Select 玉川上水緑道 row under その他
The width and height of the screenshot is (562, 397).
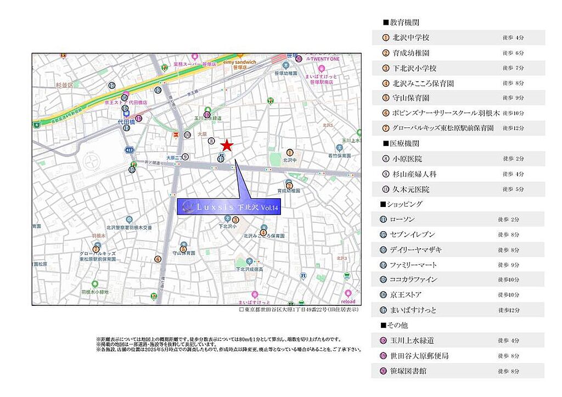[x=458, y=340]
